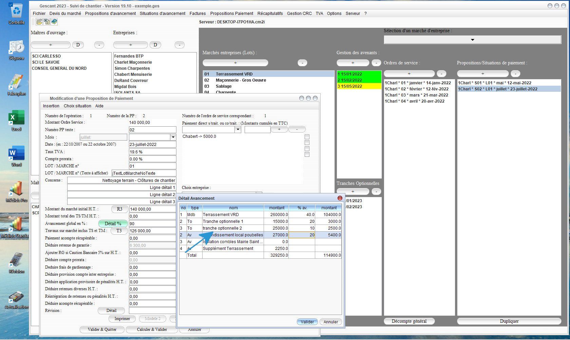The height and width of the screenshot is (340, 570).
Task: Launch the Révision desktop shortcut
Action: [x=16, y=263]
